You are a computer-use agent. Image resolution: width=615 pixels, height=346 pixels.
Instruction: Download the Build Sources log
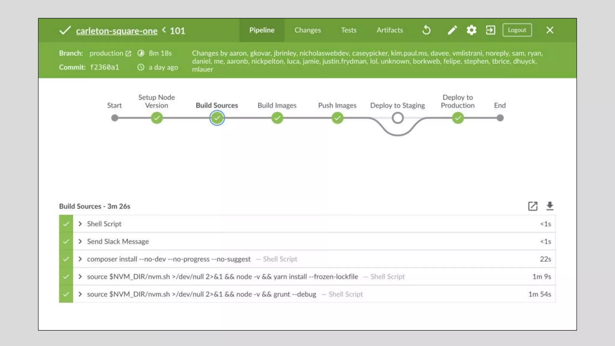coord(550,206)
